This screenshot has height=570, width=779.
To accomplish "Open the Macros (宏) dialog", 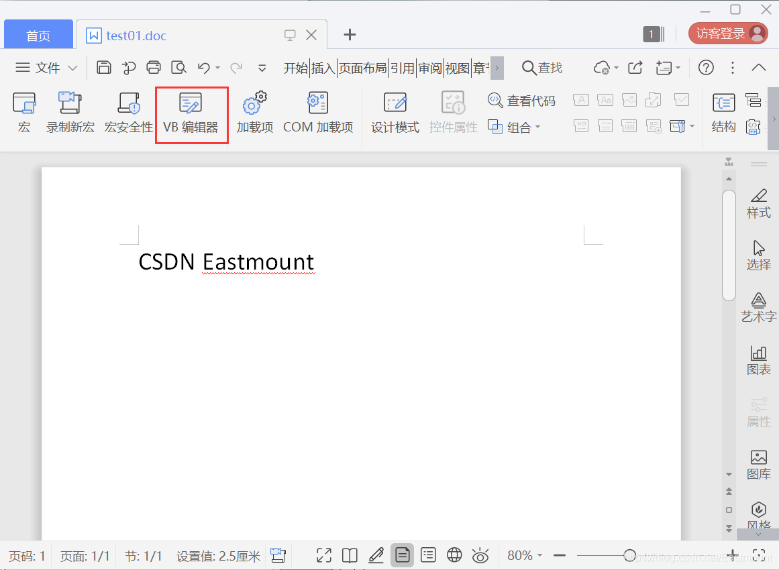I will click(x=24, y=113).
